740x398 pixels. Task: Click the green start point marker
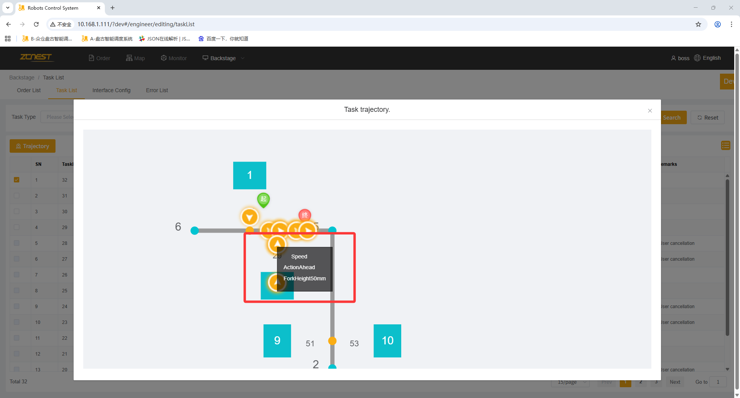click(263, 199)
